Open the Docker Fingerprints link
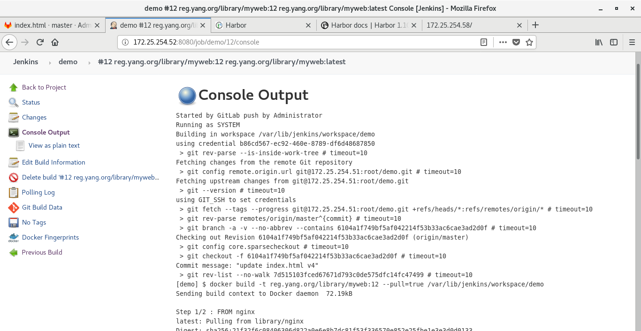Image resolution: width=641 pixels, height=331 pixels. click(51, 237)
